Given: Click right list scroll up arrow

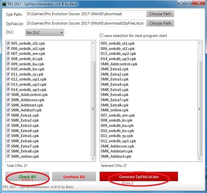Looking at the screenshot, I should pos(200,43).
